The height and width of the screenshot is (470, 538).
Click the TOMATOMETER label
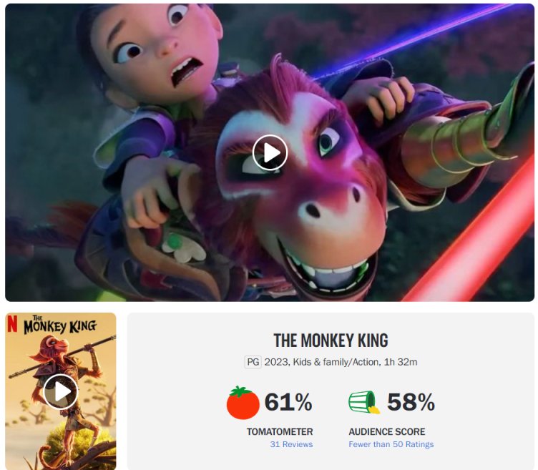[x=280, y=431]
